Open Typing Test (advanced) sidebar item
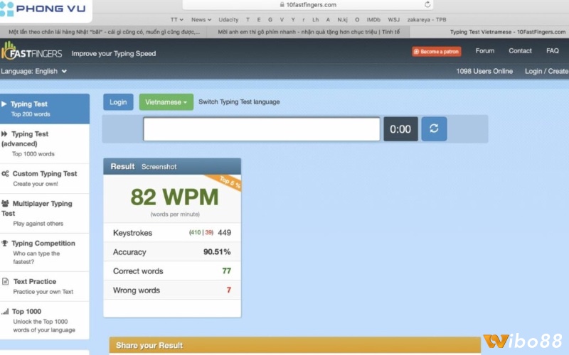This screenshot has height=355, width=569. tap(44, 143)
